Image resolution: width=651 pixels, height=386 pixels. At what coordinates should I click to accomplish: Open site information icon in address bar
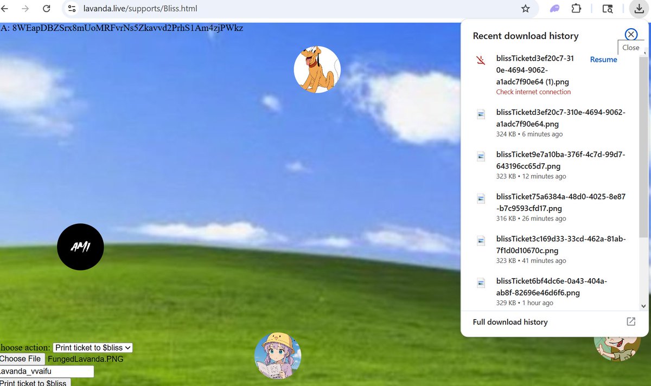point(72,9)
